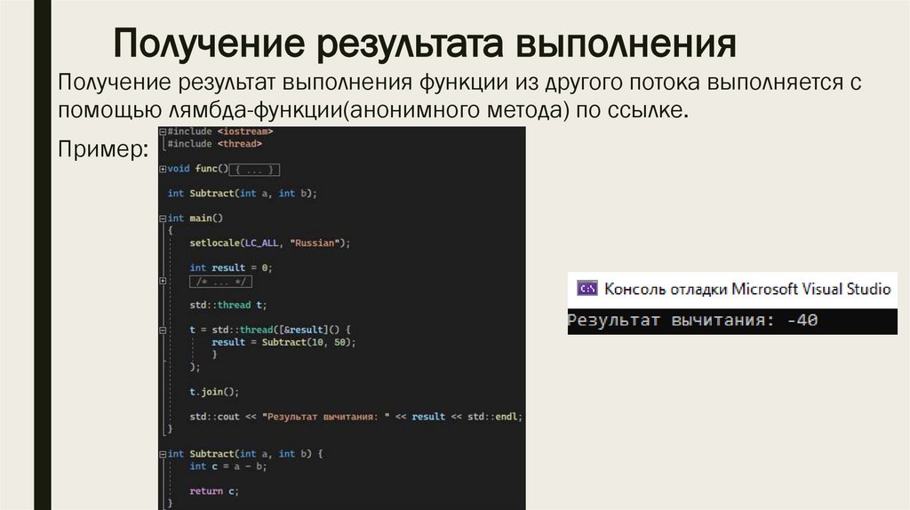Image resolution: width=910 pixels, height=510 pixels.
Task: Click the setlocale(LC_ALL, "Russian") line
Action: (x=270, y=243)
